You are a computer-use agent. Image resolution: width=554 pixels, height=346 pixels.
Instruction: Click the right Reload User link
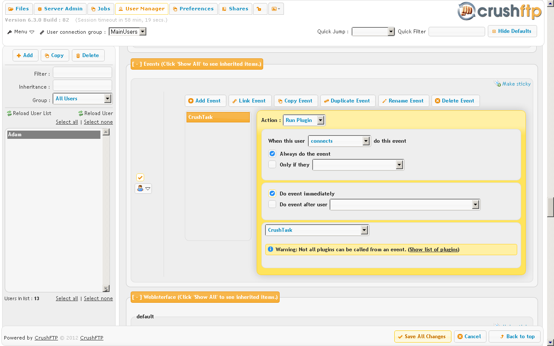tap(96, 113)
